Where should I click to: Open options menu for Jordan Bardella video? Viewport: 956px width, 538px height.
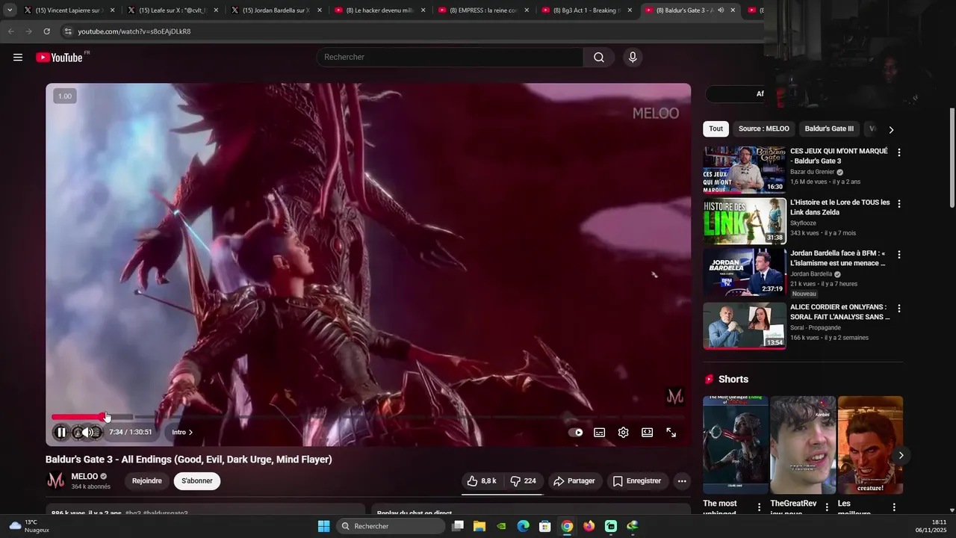coord(899,255)
